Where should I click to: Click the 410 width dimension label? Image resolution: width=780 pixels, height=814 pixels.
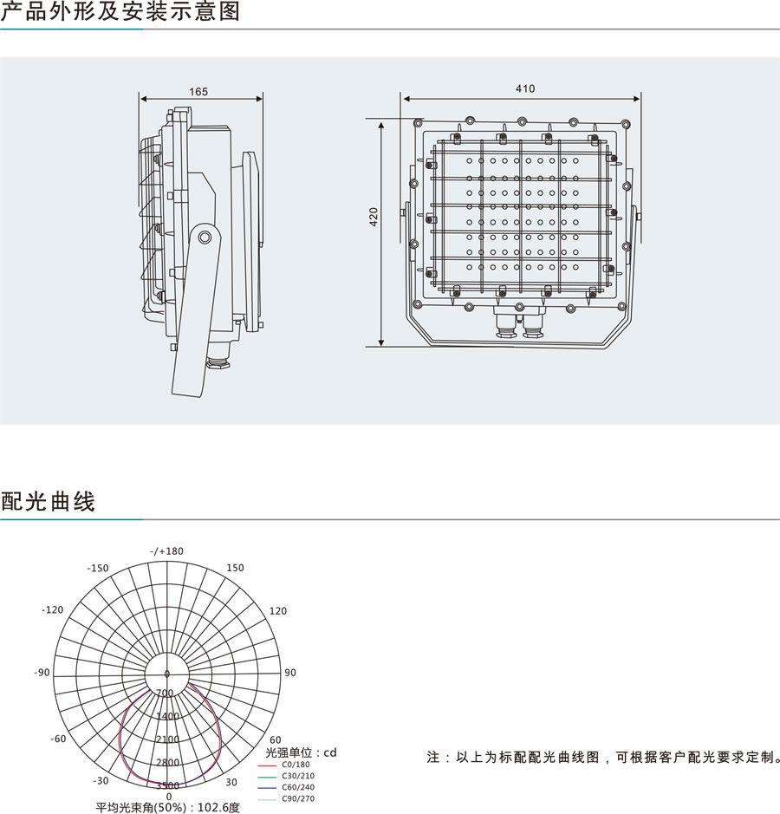coord(524,88)
